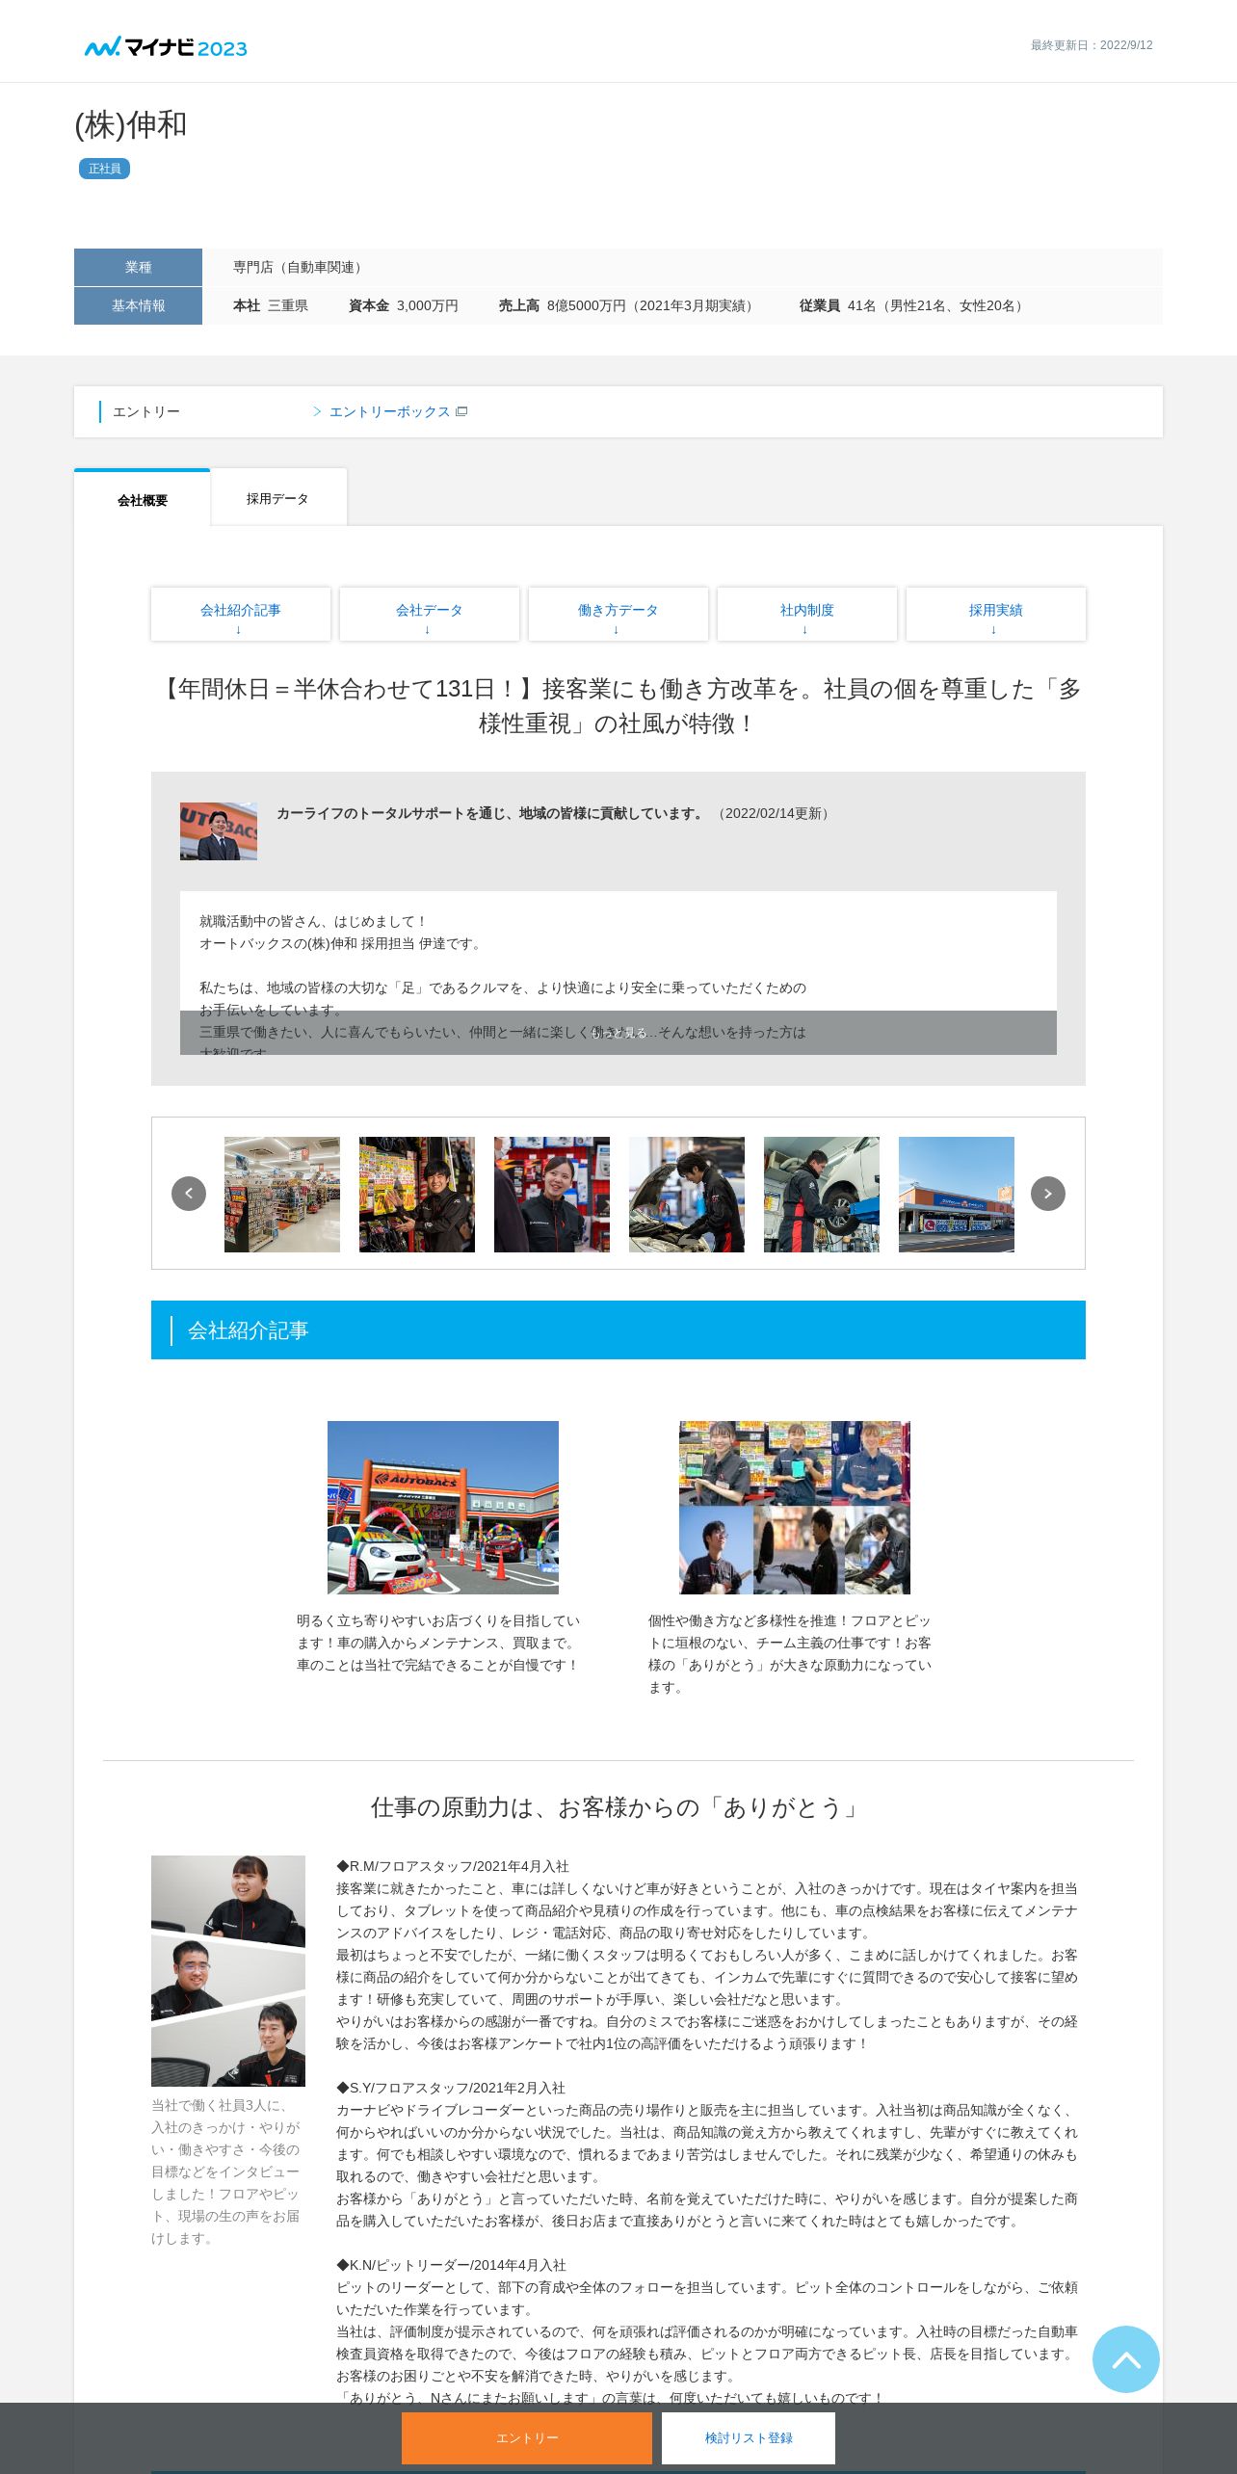Click the カーライフのトータルサポート message title
The width and height of the screenshot is (1237, 2474).
[x=490, y=813]
